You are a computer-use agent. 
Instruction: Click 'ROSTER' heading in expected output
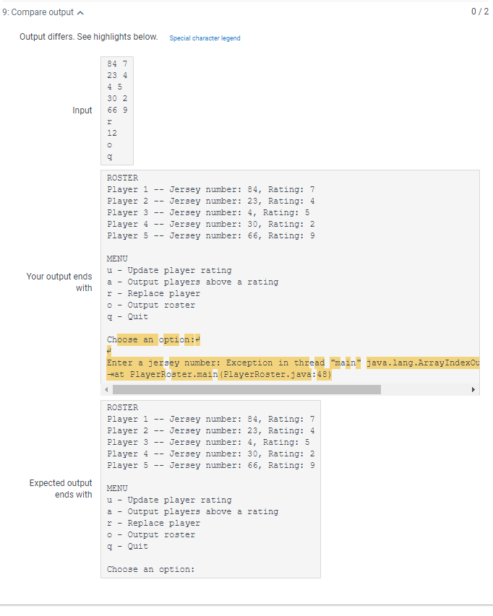[x=122, y=408]
